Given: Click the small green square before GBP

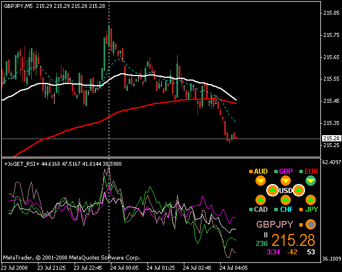Looking at the screenshot, I should [x=276, y=171].
